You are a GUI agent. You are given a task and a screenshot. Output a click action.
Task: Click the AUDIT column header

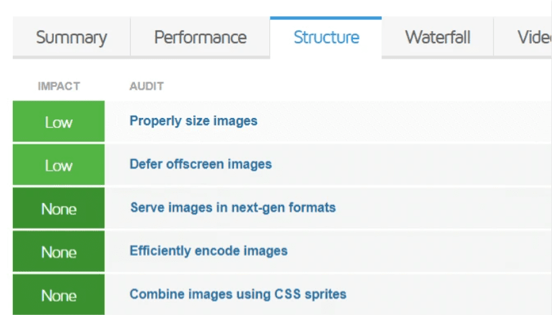pyautogui.click(x=146, y=86)
